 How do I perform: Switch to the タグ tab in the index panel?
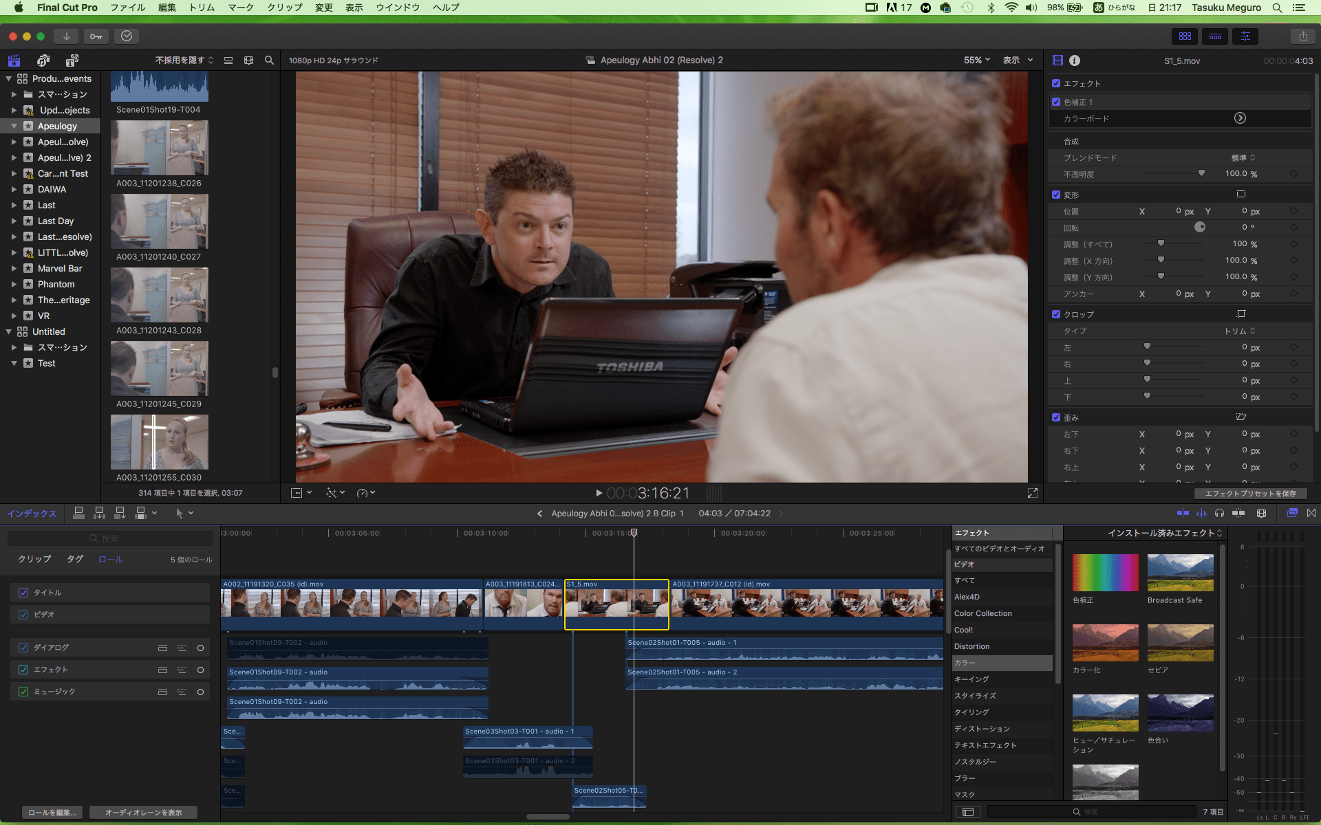[x=74, y=559]
